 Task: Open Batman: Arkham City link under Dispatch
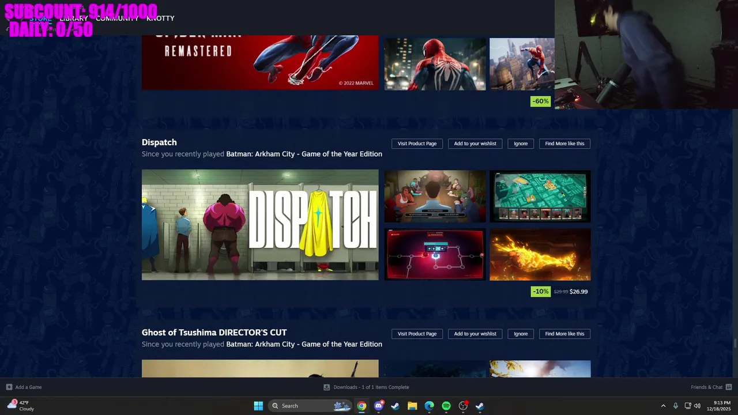[x=304, y=154]
